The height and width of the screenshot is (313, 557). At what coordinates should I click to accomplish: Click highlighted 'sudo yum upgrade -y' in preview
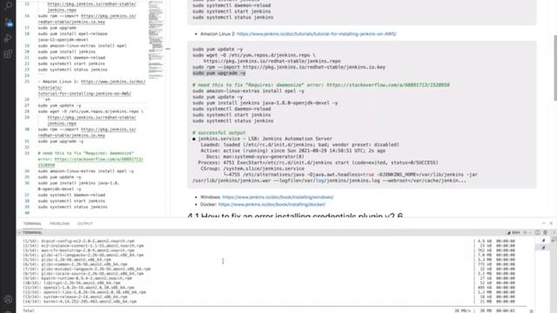[x=218, y=73]
